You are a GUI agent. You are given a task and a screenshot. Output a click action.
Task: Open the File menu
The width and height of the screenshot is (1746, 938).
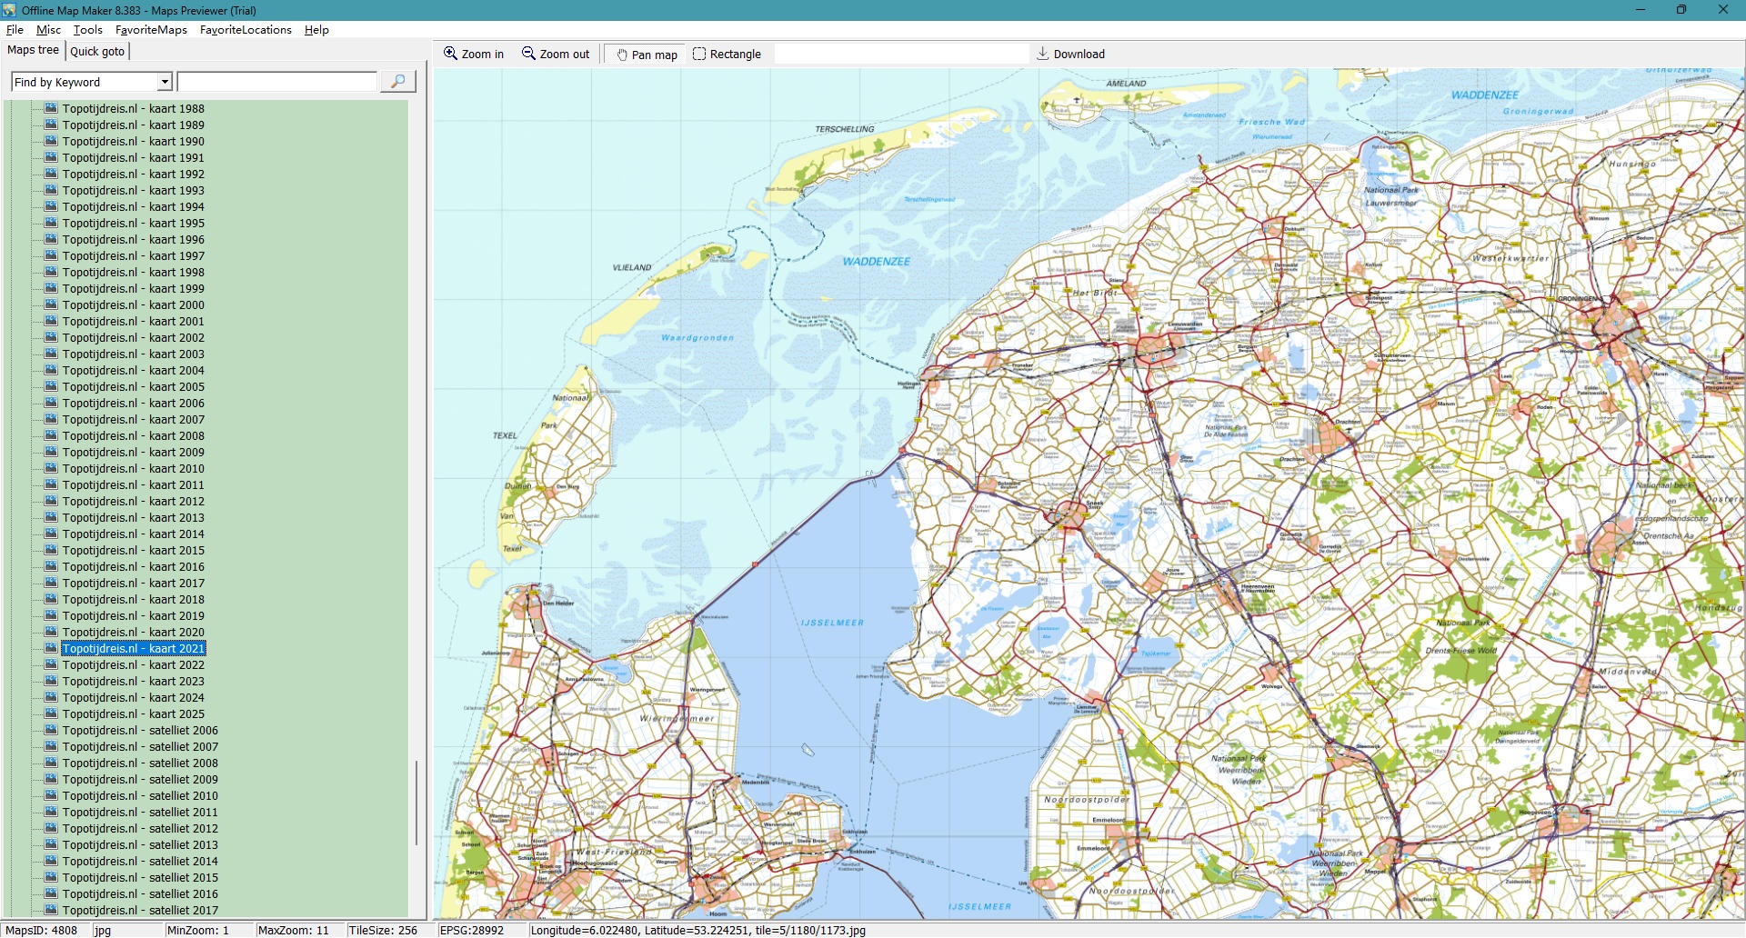(x=15, y=29)
